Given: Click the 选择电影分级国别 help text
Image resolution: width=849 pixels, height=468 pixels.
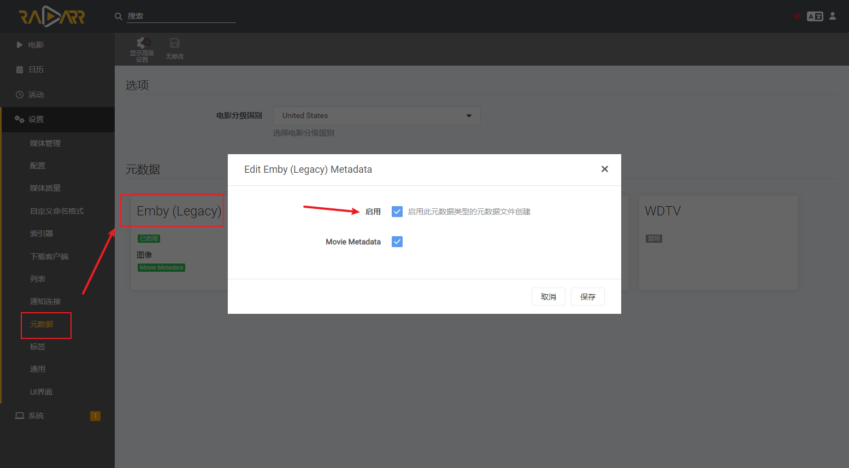Looking at the screenshot, I should click(304, 133).
